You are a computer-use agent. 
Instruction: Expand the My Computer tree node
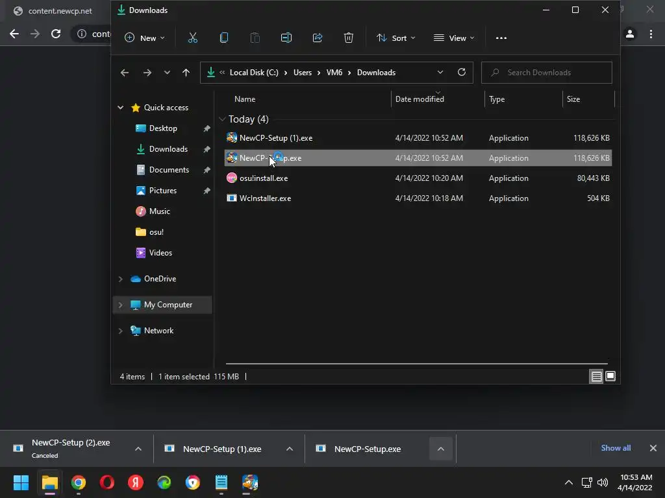coord(120,305)
